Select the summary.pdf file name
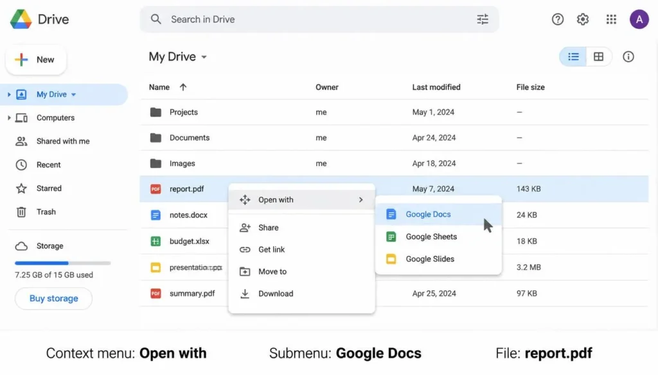 (x=192, y=294)
